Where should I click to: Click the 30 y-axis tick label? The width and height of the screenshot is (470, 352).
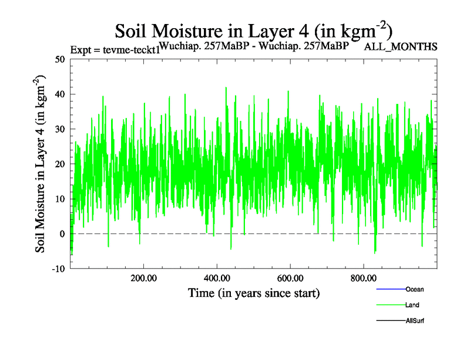[x=59, y=129]
